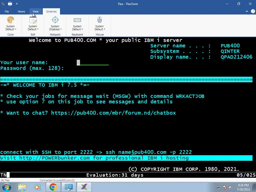Open the Color scheme palette icon
256x192 pixels.
pos(10,20)
